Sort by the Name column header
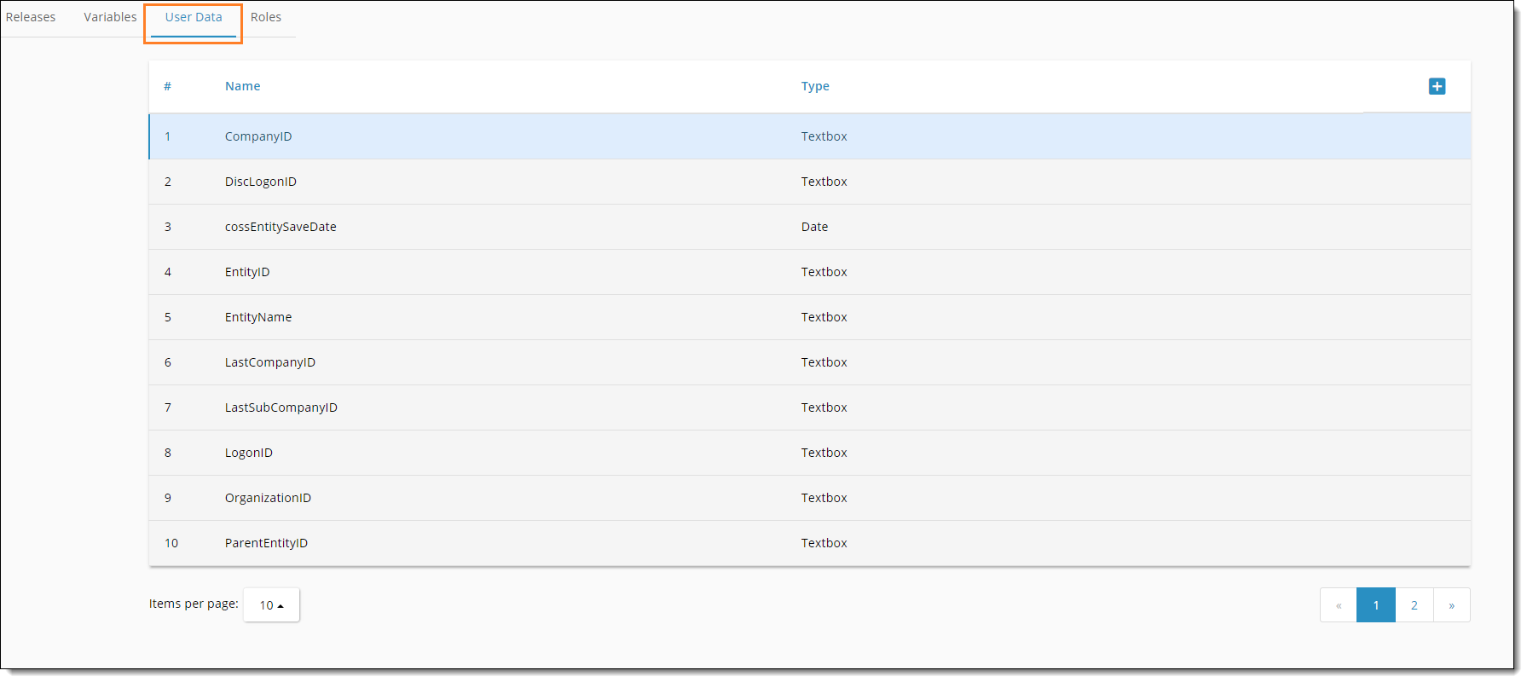This screenshot has height=682, width=1527. tap(243, 86)
